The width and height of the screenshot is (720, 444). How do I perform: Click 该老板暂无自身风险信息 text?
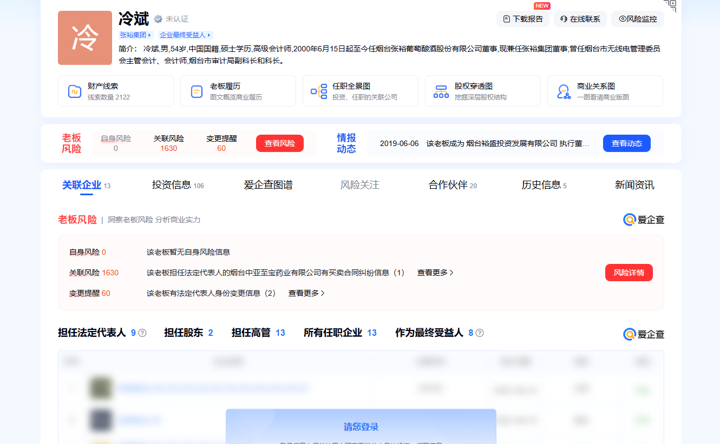coord(188,252)
